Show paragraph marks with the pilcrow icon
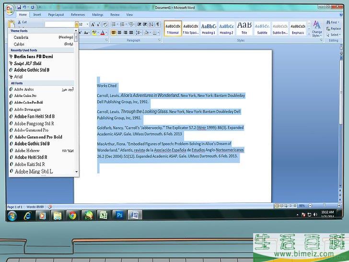Viewport: 349px width, 262px height. (158, 24)
